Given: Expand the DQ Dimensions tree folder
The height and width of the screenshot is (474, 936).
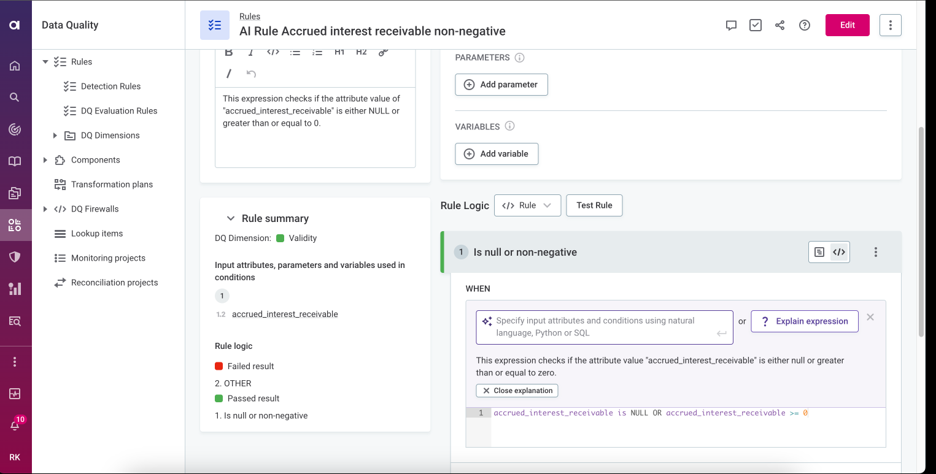Looking at the screenshot, I should (55, 136).
